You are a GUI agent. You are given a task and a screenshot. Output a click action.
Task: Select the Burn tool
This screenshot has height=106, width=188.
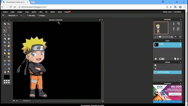click(9, 57)
